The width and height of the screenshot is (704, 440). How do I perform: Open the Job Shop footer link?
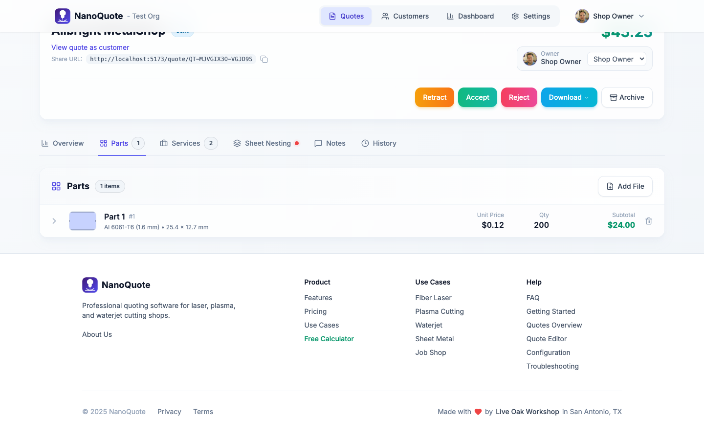[431, 352]
